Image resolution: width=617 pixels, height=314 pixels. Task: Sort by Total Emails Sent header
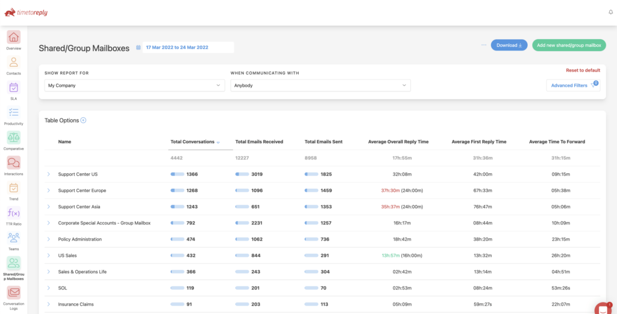pos(324,142)
